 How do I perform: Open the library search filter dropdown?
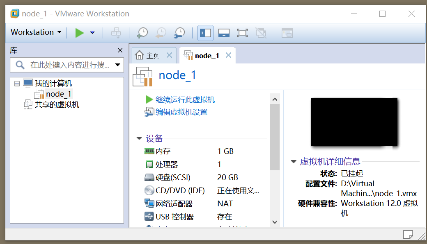pos(118,65)
